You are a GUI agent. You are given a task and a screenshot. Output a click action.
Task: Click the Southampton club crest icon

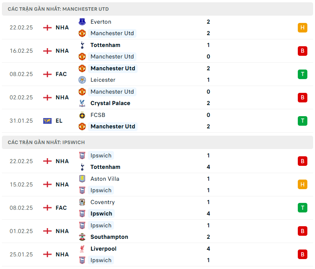coord(82,237)
